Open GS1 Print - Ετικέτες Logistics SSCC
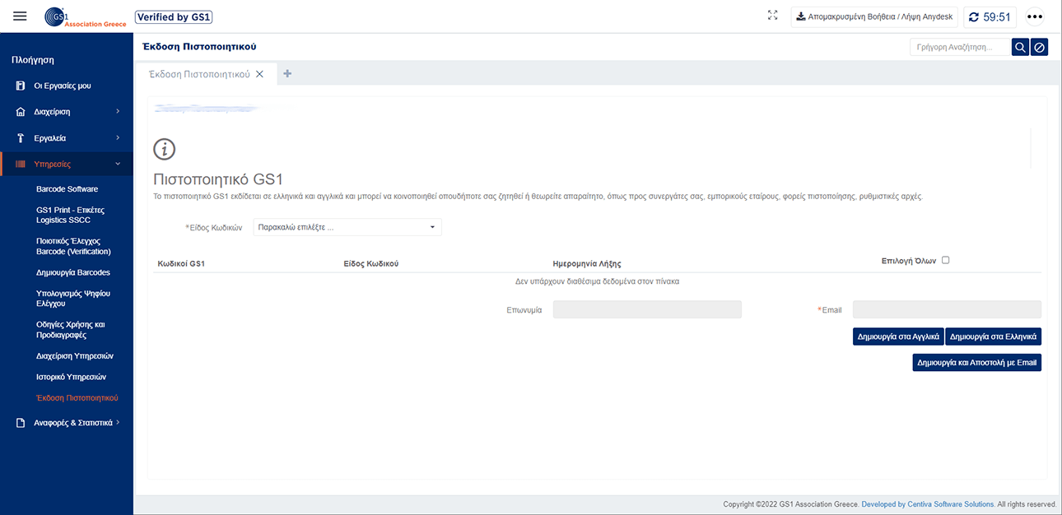 70,215
